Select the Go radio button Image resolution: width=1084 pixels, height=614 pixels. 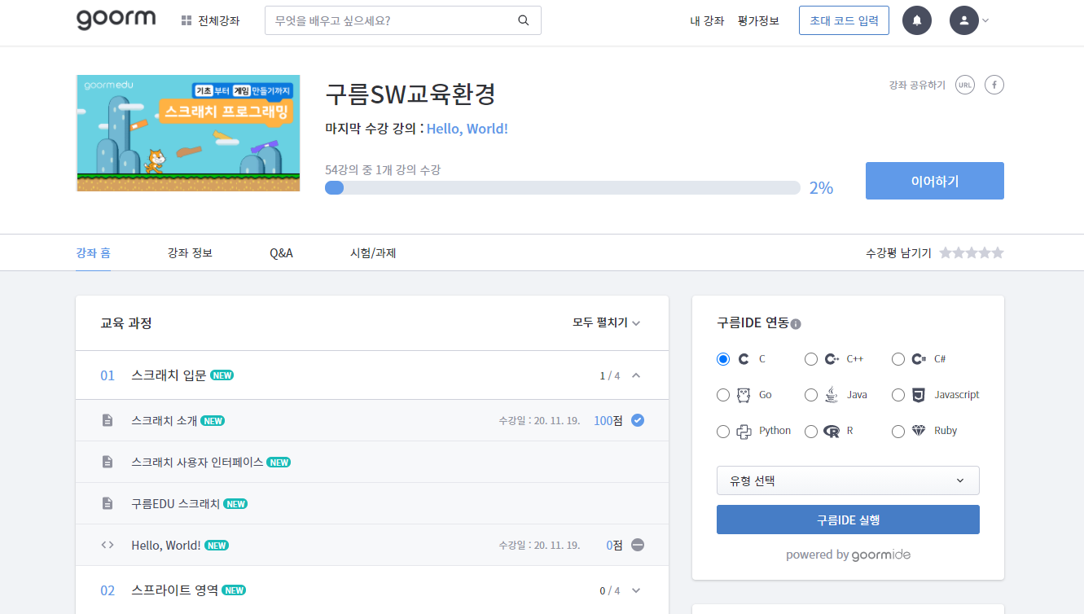click(x=723, y=395)
